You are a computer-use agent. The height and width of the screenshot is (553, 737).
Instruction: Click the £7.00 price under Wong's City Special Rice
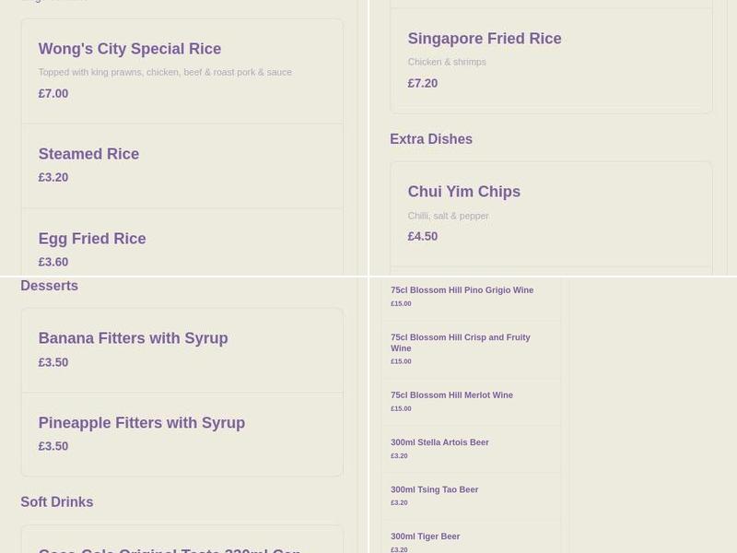click(x=53, y=93)
